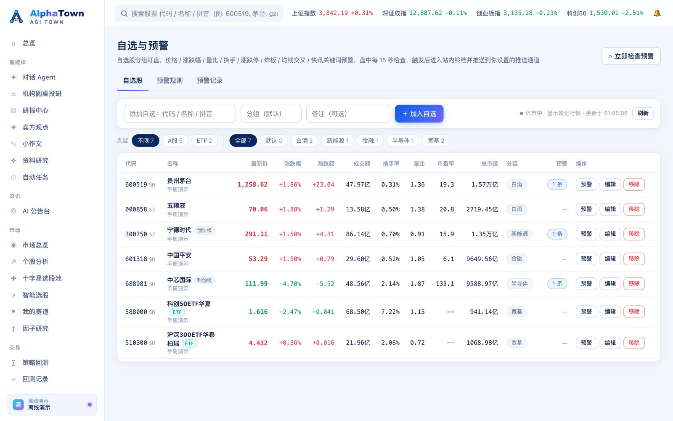Click 预警 button for 中国平安
This screenshot has width=673, height=421.
point(586,259)
